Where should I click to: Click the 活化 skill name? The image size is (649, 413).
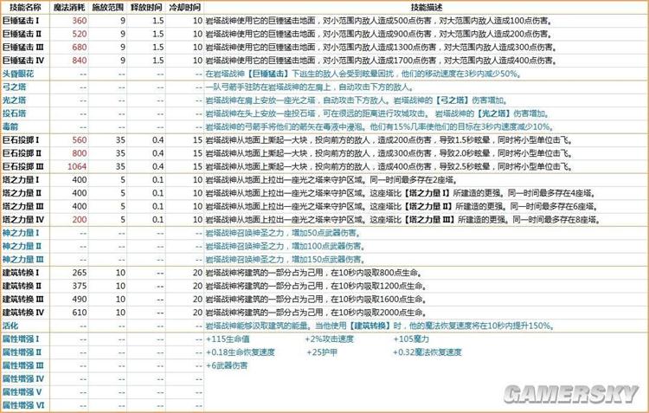pyautogui.click(x=10, y=326)
